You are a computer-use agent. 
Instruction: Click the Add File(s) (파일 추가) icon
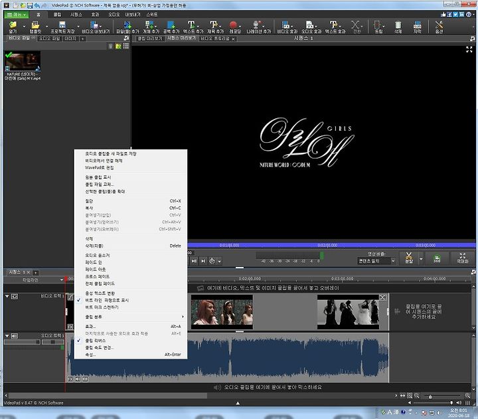[127, 25]
